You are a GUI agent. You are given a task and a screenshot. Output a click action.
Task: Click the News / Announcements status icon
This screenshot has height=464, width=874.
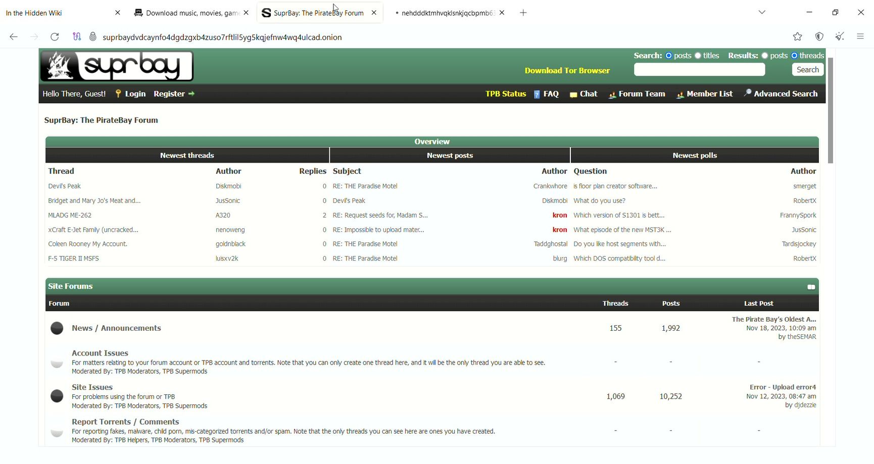click(x=57, y=328)
